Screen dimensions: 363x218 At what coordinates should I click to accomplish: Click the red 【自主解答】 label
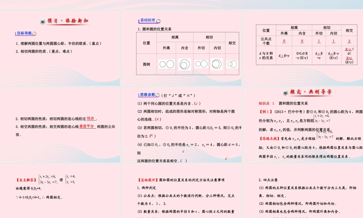[26, 180]
